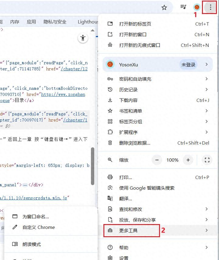Expand the collapsed ellipsis in panel div
219x260 pixels.
click(25, 185)
